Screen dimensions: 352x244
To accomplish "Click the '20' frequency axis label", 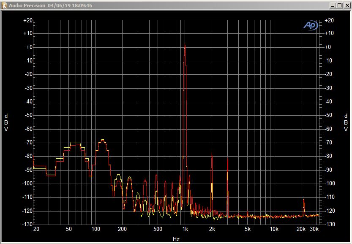I will [x=36, y=229].
